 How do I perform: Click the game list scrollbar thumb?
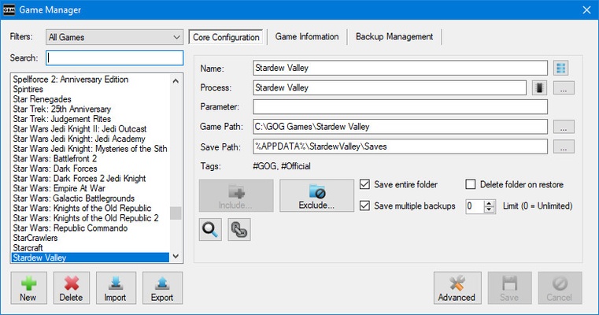tap(176, 213)
